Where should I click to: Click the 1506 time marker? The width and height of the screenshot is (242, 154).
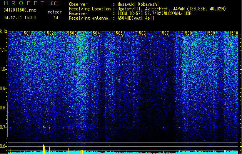pyautogui.click(x=141, y=33)
